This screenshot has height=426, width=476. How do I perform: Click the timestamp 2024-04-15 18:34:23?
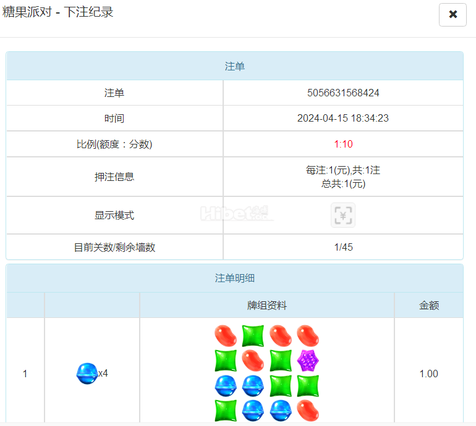(343, 119)
